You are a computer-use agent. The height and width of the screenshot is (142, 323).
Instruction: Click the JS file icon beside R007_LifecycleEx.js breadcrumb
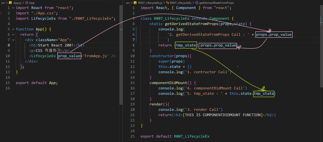point(135,3)
